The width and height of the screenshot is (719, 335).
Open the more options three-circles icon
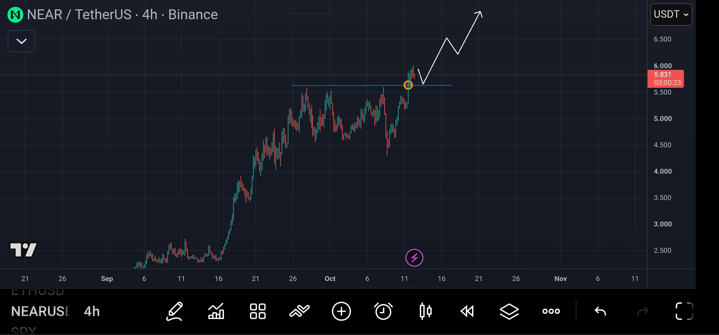click(x=551, y=311)
